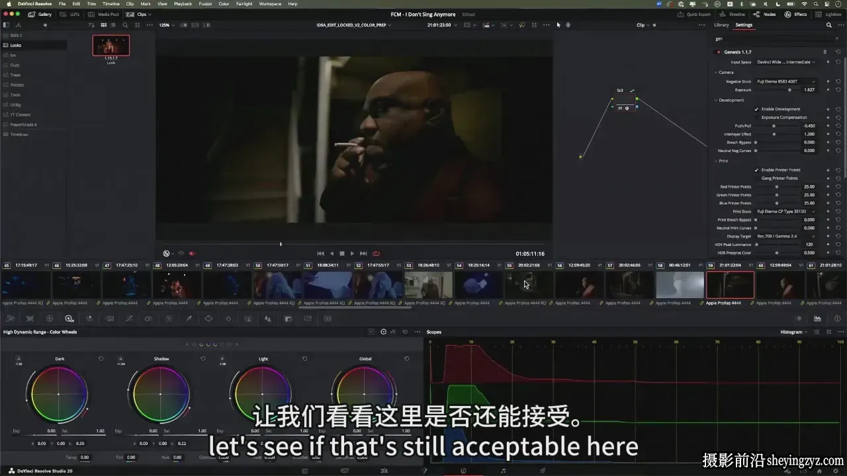The image size is (847, 476).
Task: Open the Blur palette
Action: click(x=268, y=319)
